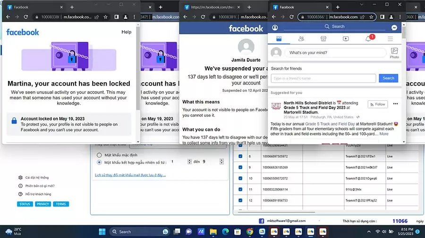Click What's on your mind field
The height and width of the screenshot is (238, 425).
(x=335, y=53)
